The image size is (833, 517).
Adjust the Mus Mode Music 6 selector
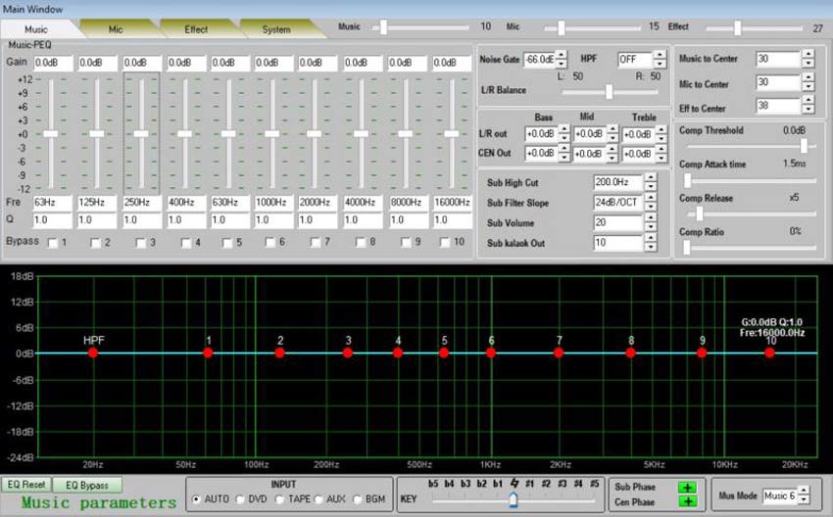point(805,495)
